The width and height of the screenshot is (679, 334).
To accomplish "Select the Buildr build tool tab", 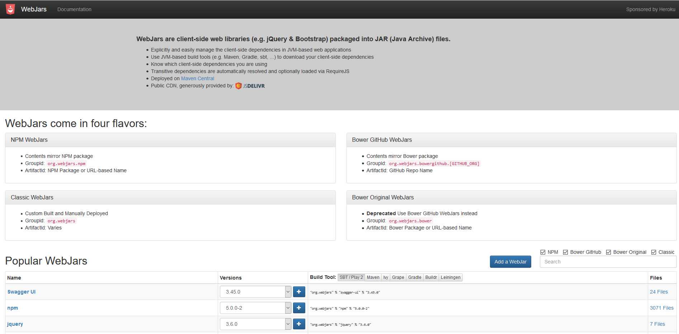I will 431,277.
